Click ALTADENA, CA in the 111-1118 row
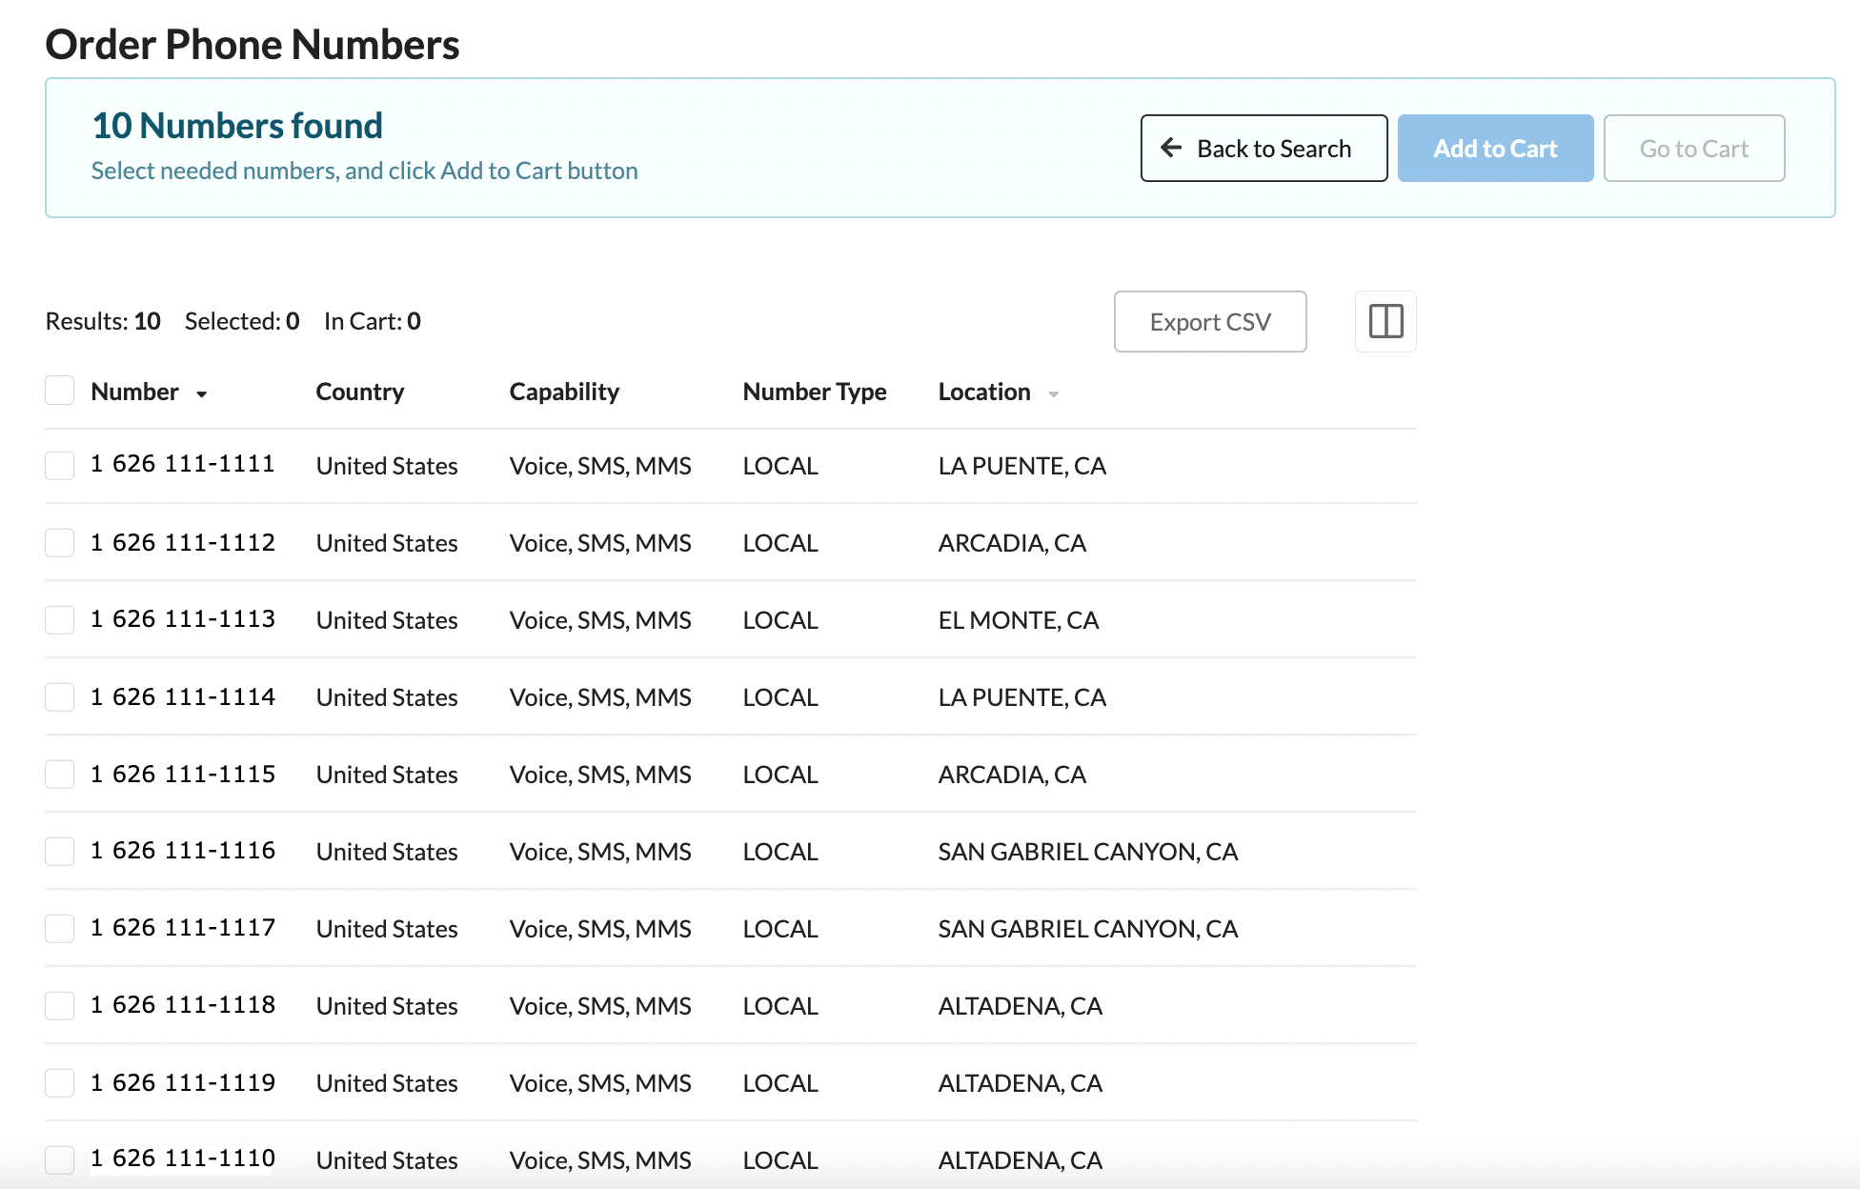The height and width of the screenshot is (1189, 1860). pyautogui.click(x=1021, y=1006)
